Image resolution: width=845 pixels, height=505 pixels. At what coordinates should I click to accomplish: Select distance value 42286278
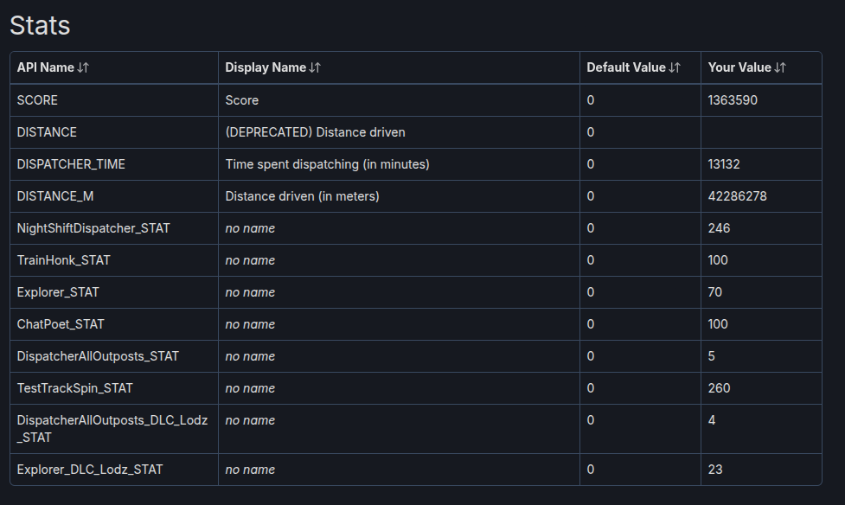click(737, 196)
